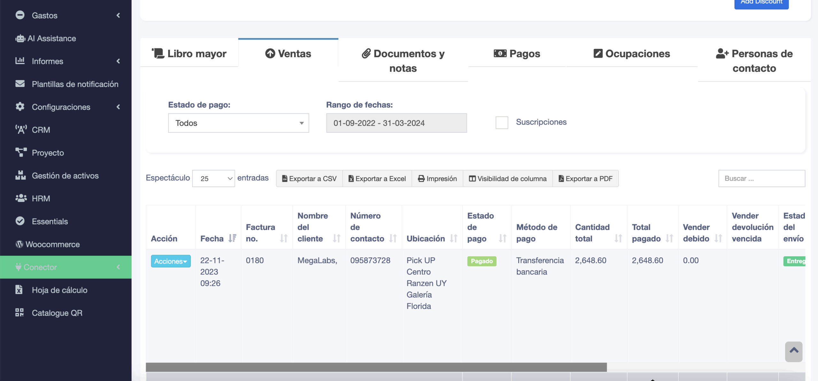Image resolution: width=818 pixels, height=381 pixels.
Task: Click Exportar a Excel button
Action: (x=377, y=179)
